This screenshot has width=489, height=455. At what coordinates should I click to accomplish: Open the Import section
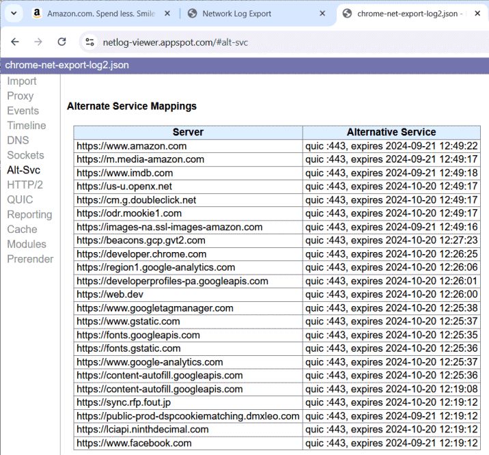pos(22,81)
